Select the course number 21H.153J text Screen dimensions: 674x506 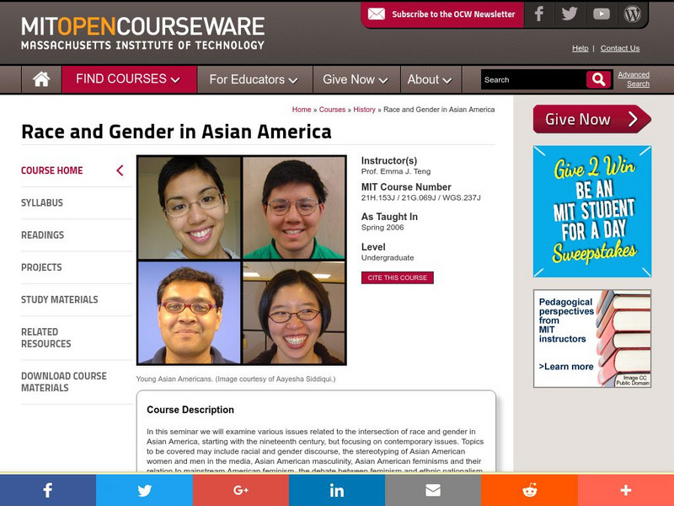click(x=380, y=198)
